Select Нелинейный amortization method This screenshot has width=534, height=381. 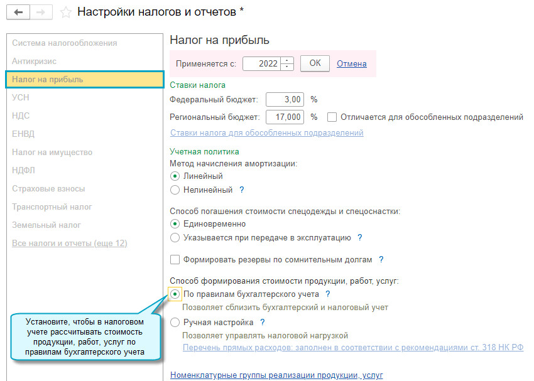(x=175, y=190)
